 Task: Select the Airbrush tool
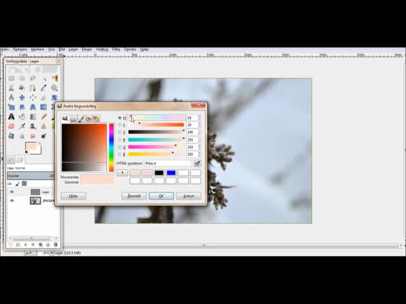[x=22, y=126]
